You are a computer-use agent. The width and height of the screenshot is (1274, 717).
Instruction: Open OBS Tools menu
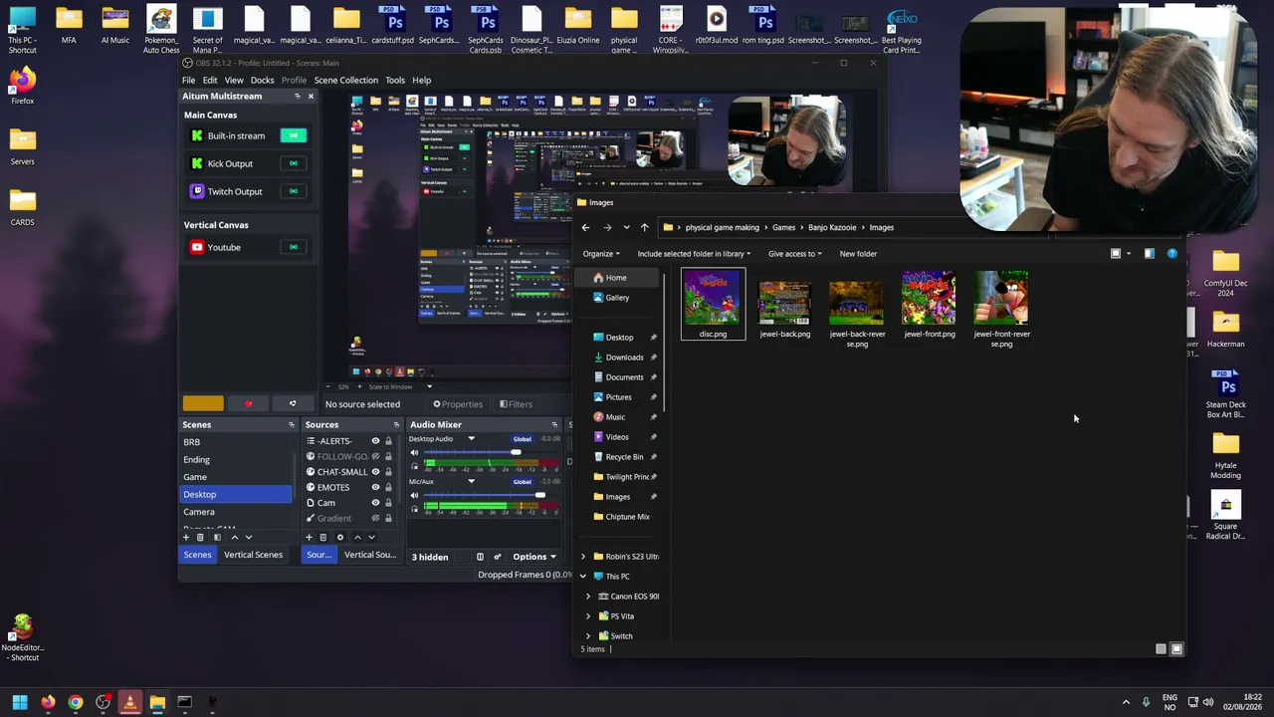395,80
